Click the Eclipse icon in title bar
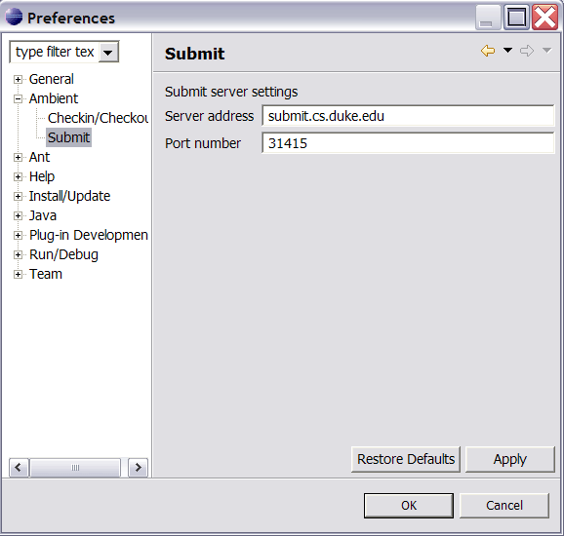 point(14,17)
